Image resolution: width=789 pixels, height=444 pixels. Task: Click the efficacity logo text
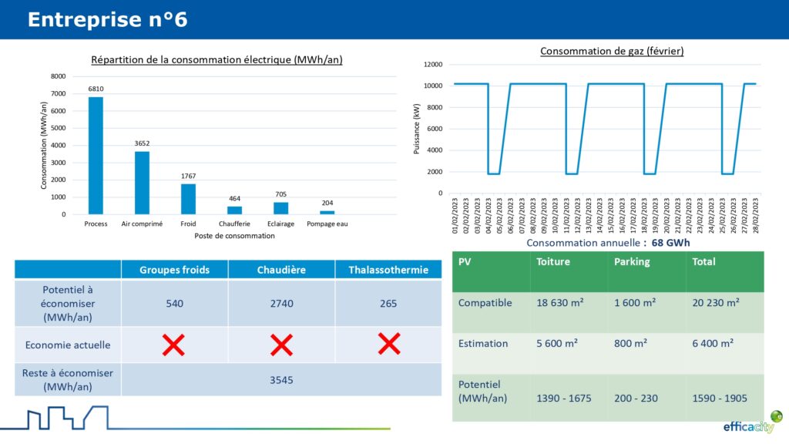[747, 426]
